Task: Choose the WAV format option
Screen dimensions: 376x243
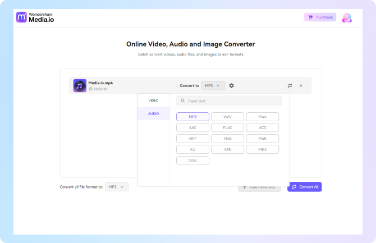Action: [x=227, y=117]
